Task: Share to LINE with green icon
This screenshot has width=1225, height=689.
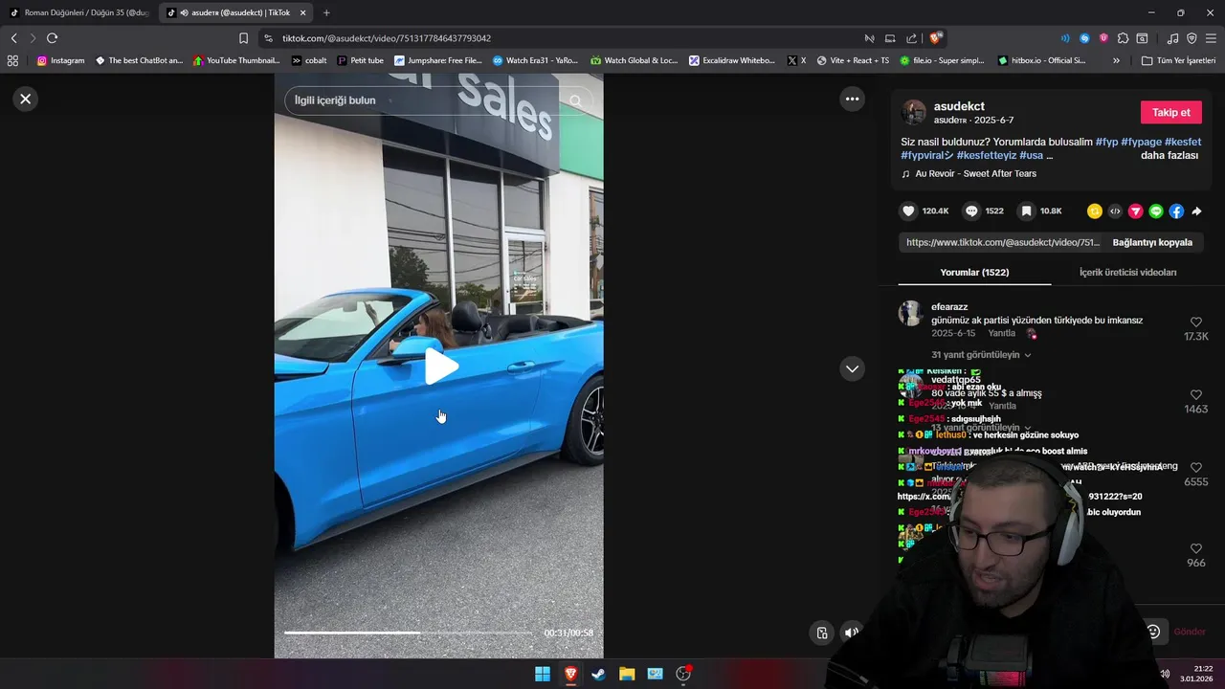Action: coord(1156,211)
